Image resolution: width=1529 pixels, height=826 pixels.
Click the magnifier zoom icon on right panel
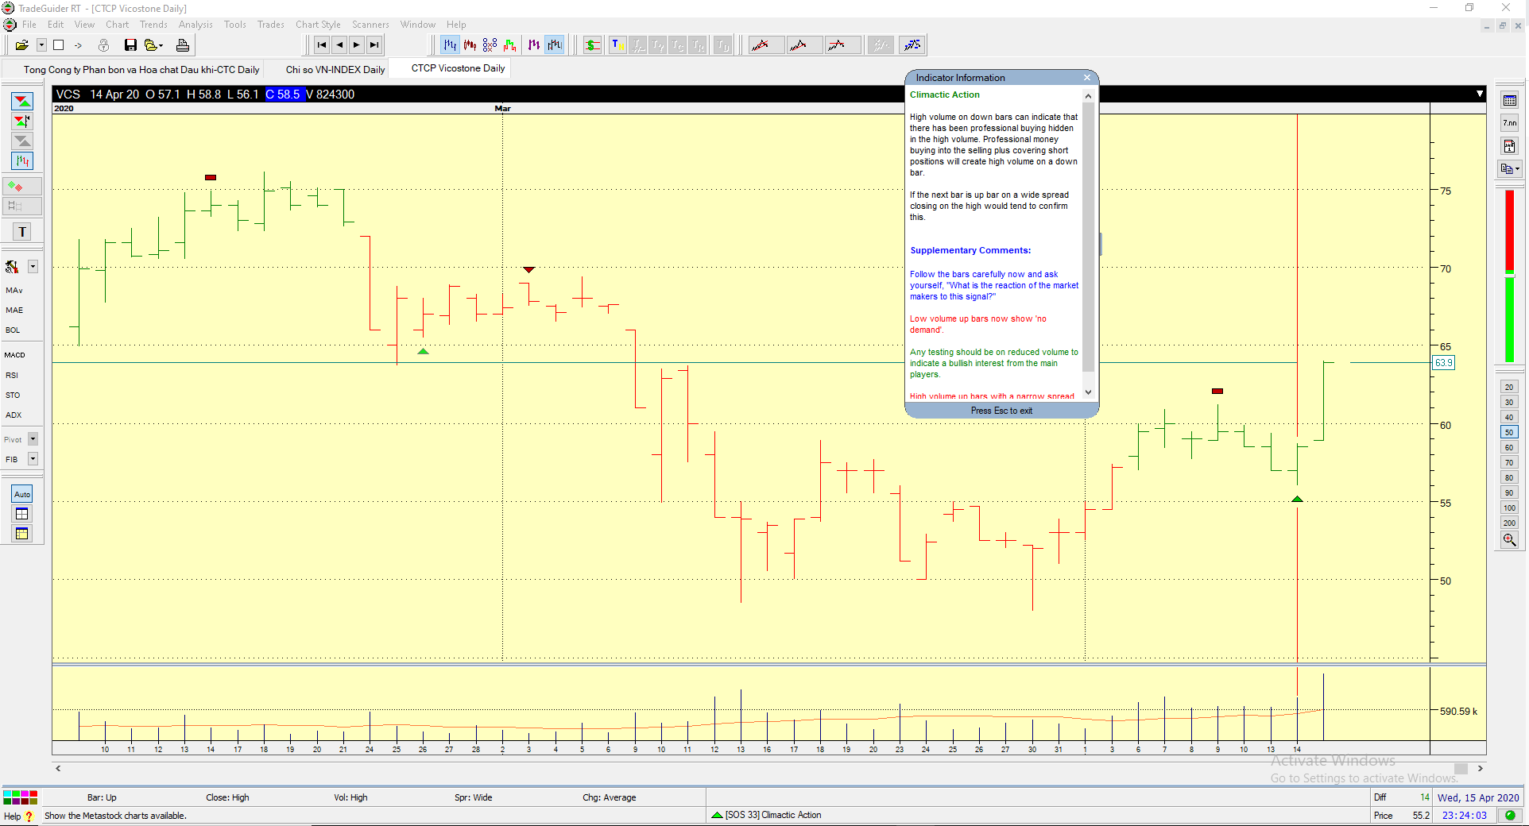pos(1509,540)
